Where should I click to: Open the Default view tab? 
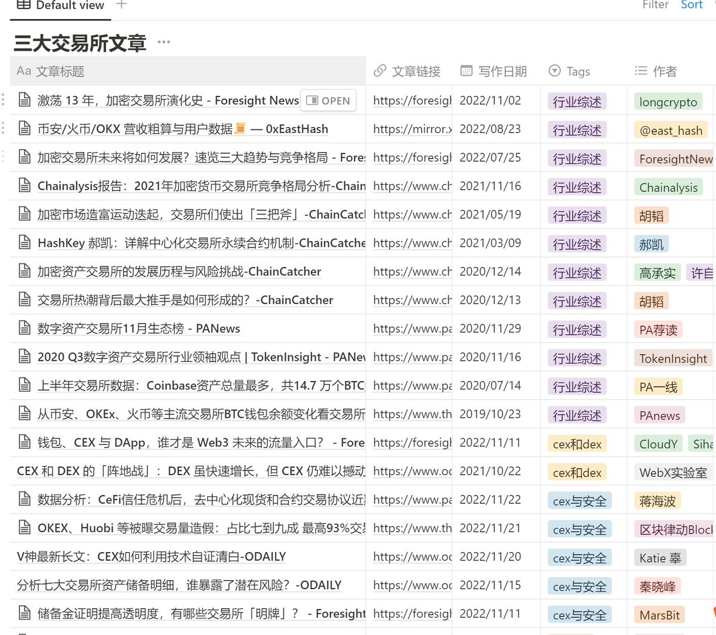pyautogui.click(x=60, y=5)
